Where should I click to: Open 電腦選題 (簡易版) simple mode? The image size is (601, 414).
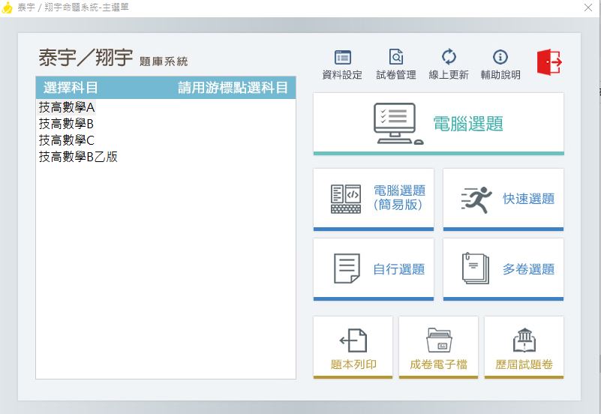pos(373,199)
